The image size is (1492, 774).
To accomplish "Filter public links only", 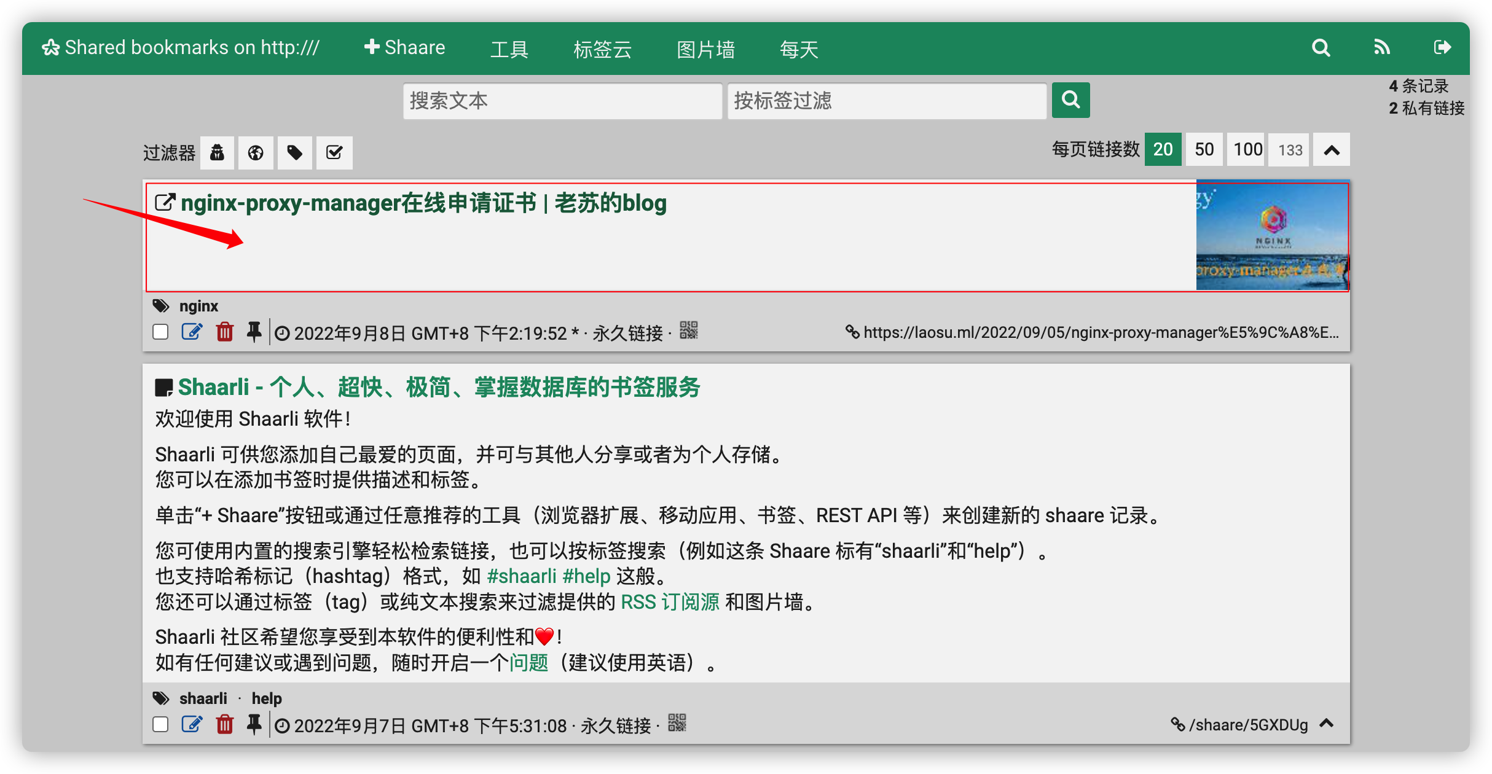I will tap(256, 152).
